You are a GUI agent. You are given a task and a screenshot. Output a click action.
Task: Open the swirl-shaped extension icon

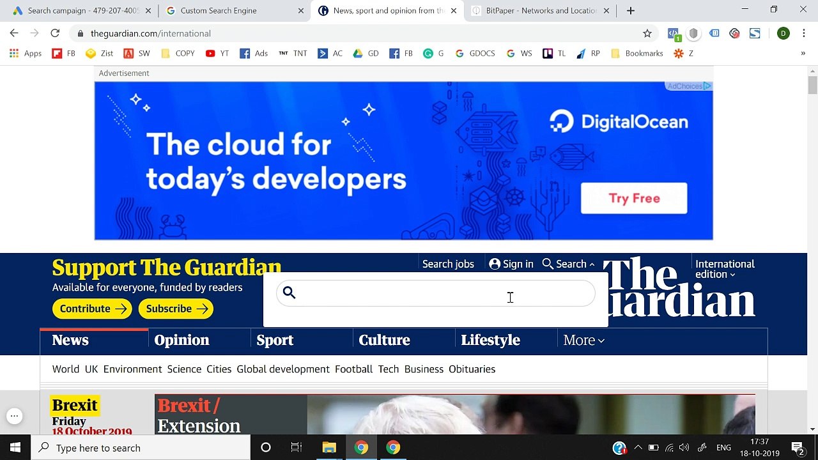734,33
